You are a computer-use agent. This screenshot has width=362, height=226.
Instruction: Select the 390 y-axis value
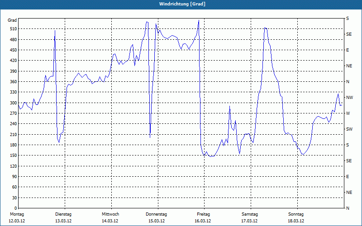point(13,71)
